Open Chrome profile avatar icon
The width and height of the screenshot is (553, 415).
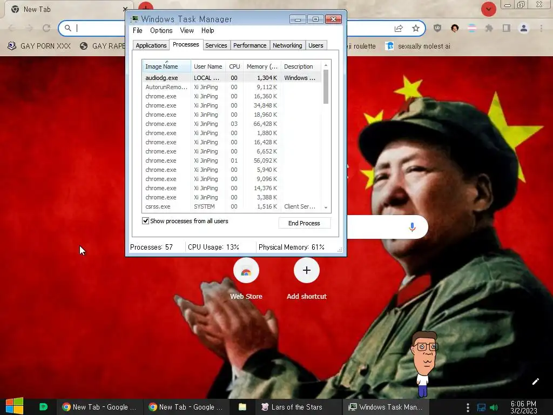[x=524, y=28]
